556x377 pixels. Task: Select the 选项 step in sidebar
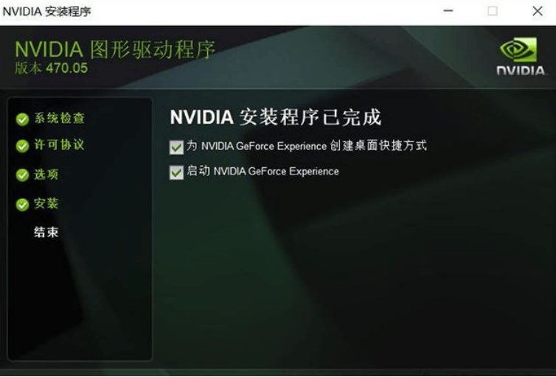46,175
